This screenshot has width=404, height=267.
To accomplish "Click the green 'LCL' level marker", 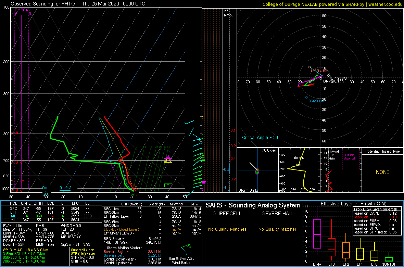I will tap(168, 186).
